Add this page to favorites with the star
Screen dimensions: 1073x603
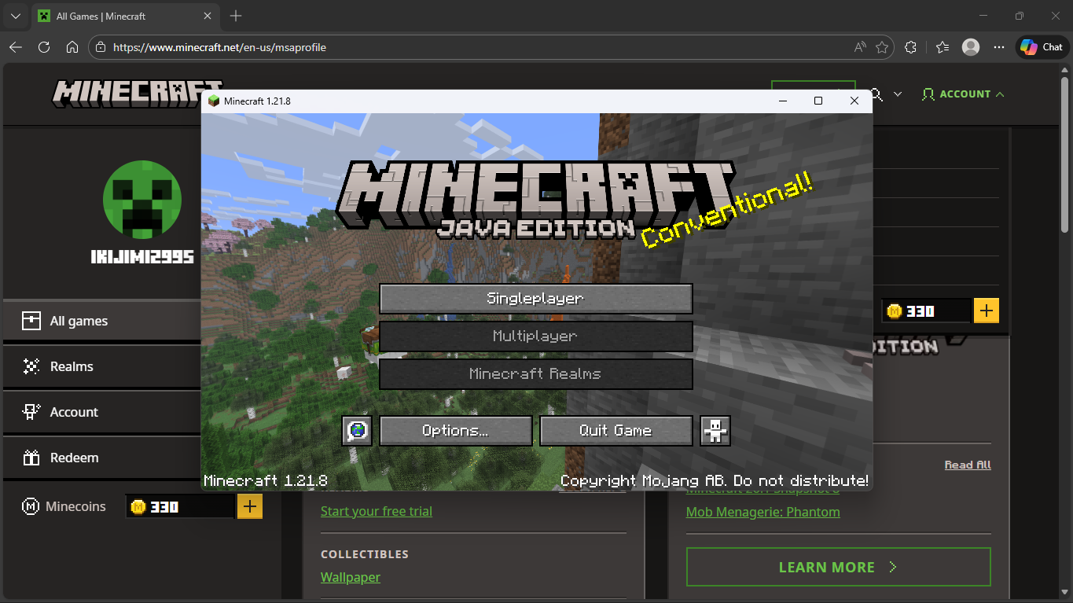pos(882,47)
